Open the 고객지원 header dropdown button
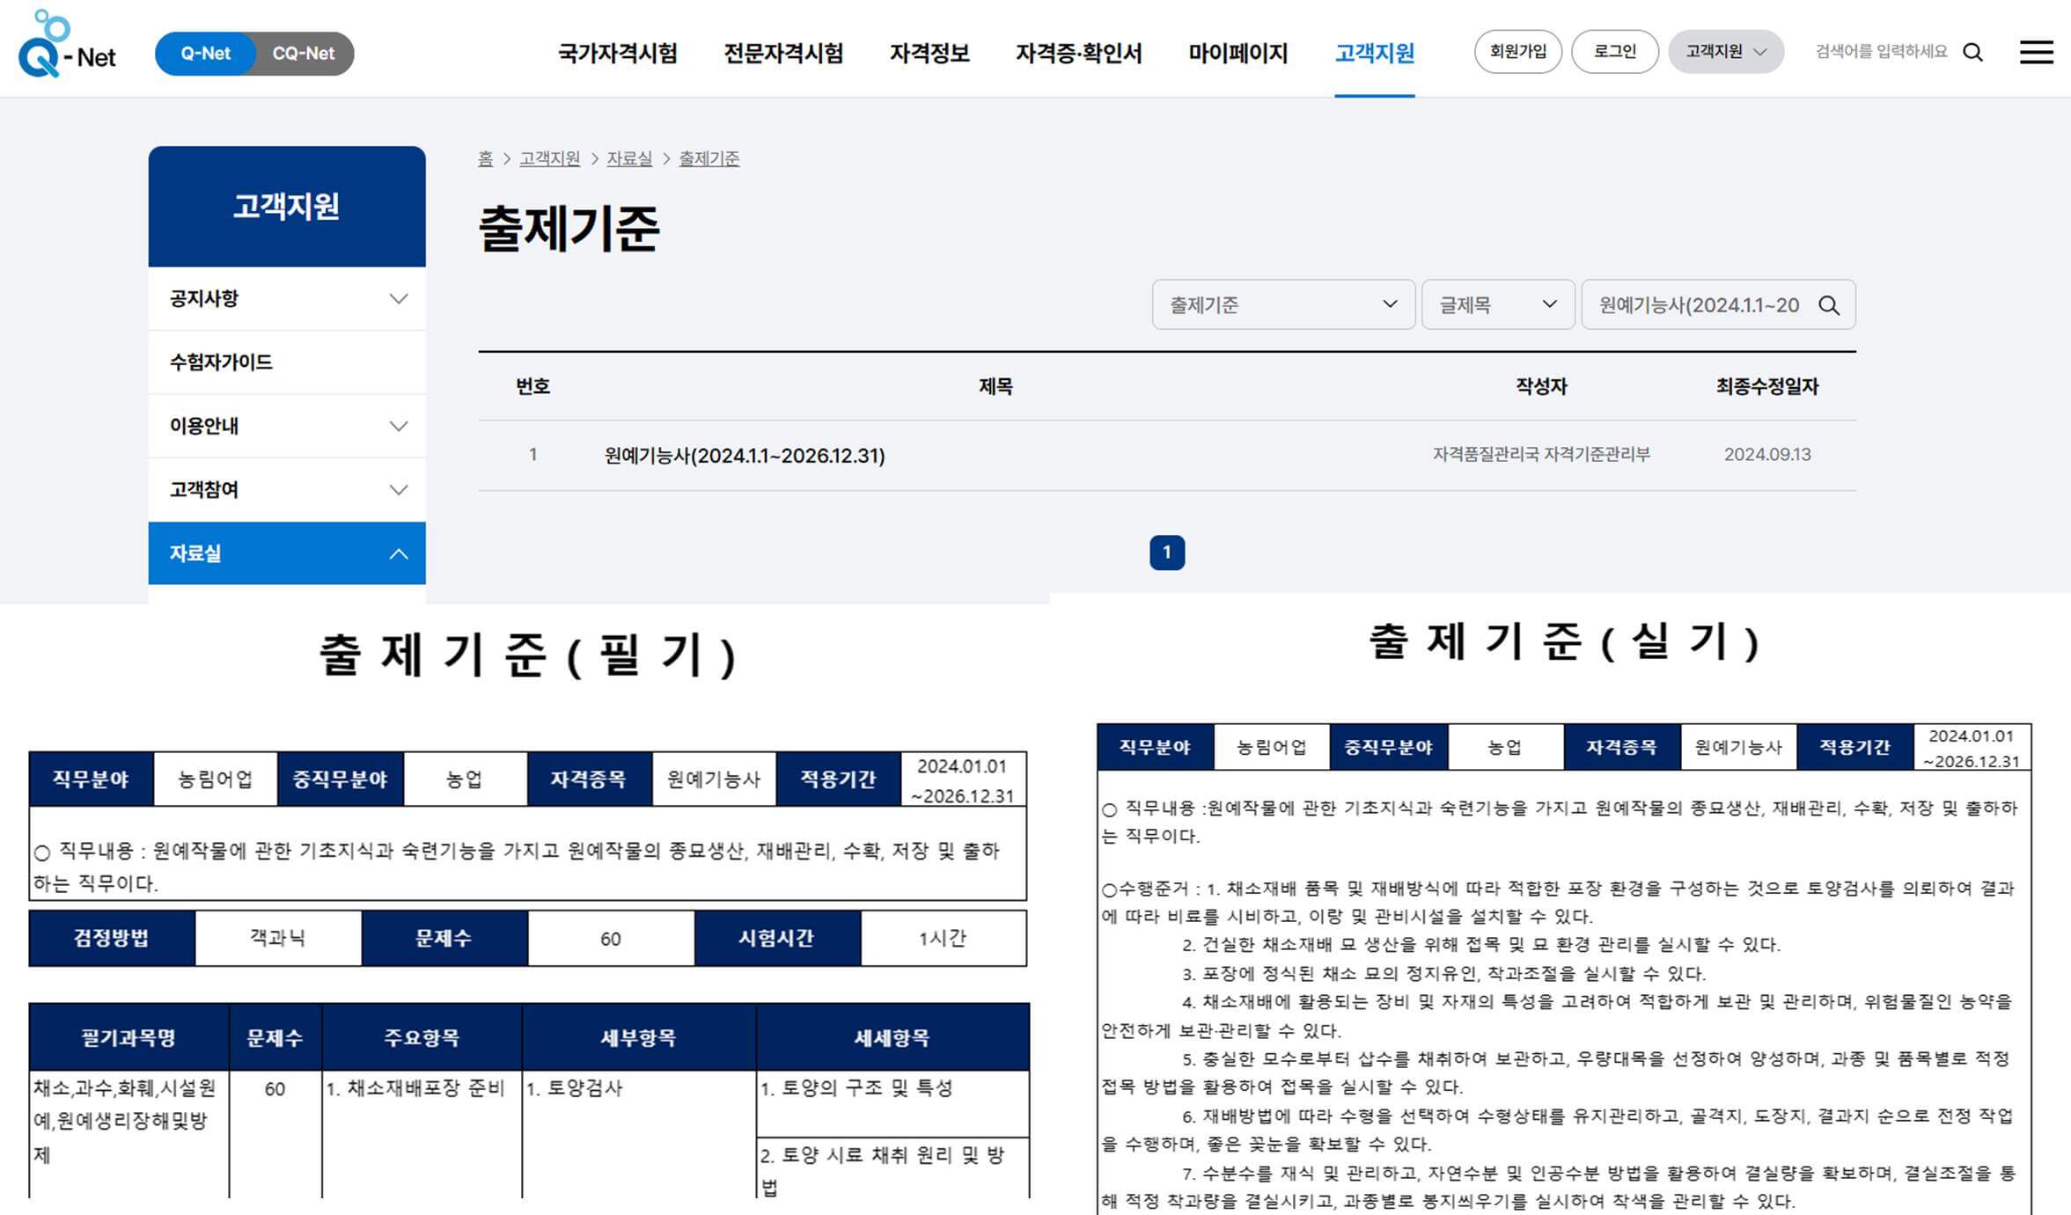 pos(1725,52)
